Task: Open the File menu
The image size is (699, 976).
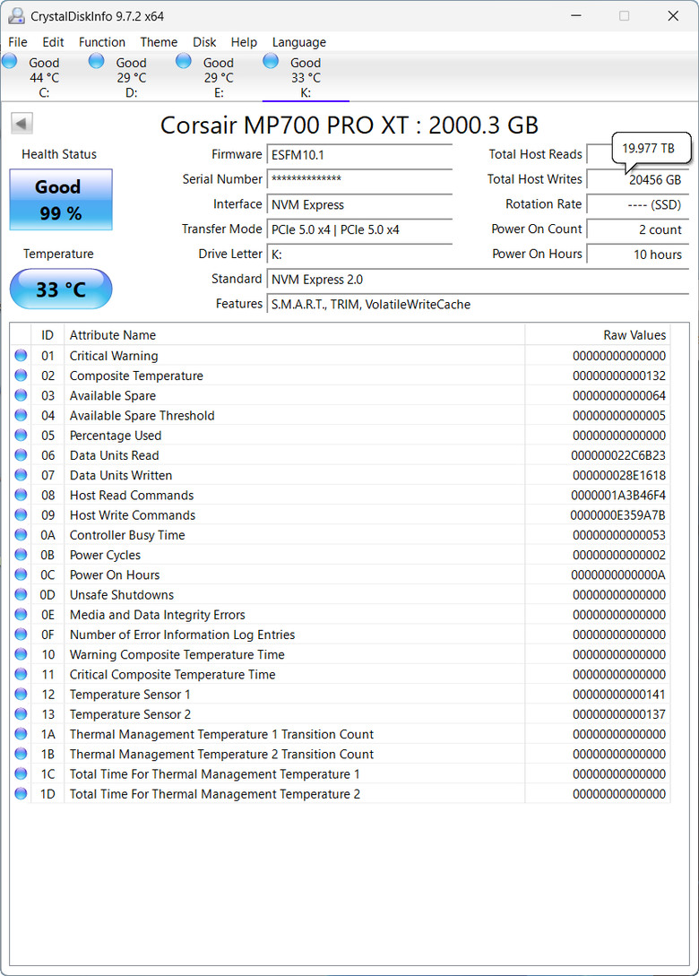Action: coord(17,42)
